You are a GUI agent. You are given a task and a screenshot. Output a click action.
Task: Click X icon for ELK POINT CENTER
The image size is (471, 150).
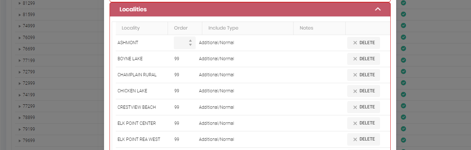point(355,123)
